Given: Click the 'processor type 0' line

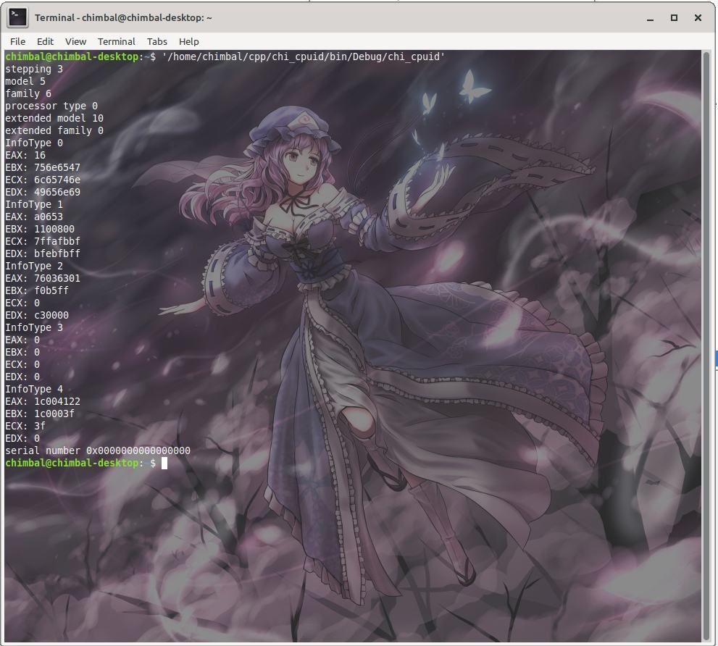Looking at the screenshot, I should [51, 106].
